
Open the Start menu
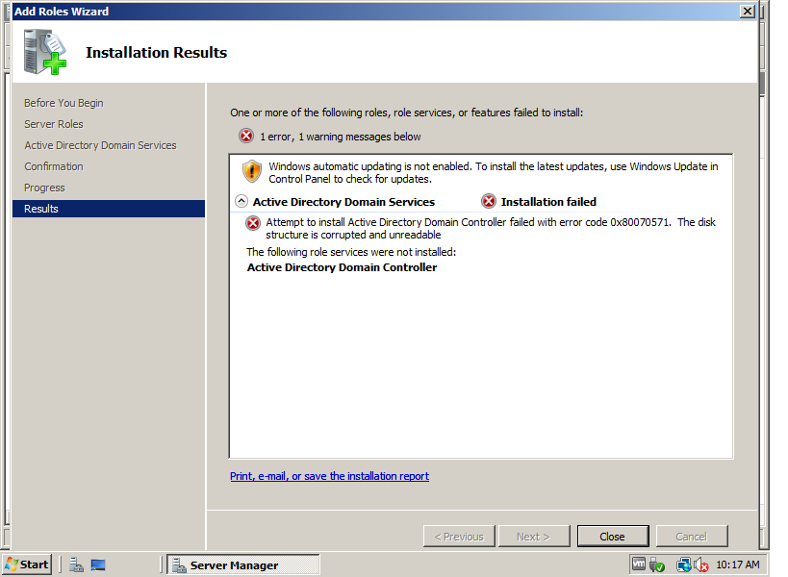click(x=27, y=564)
